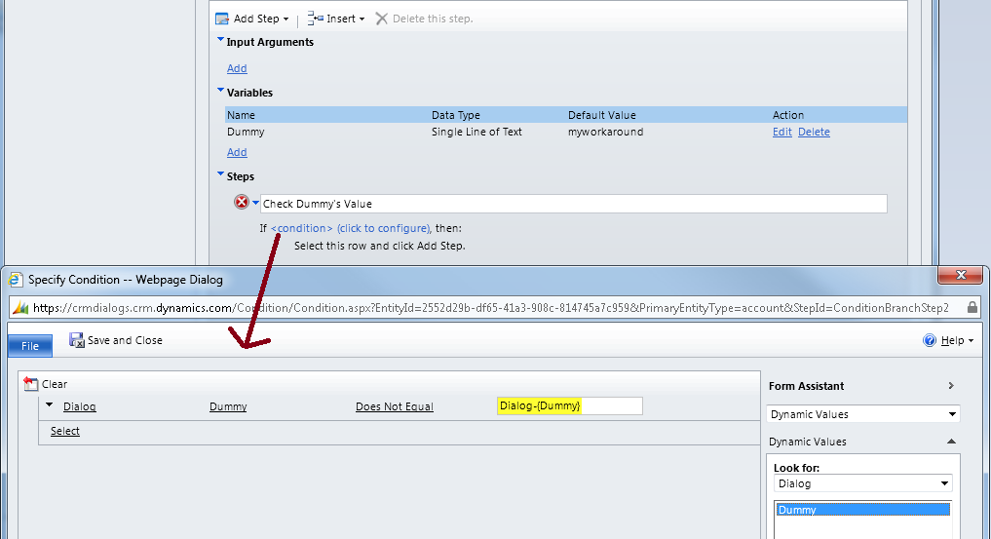
Task: Click the lock icon in the address bar
Action: pyautogui.click(x=972, y=307)
